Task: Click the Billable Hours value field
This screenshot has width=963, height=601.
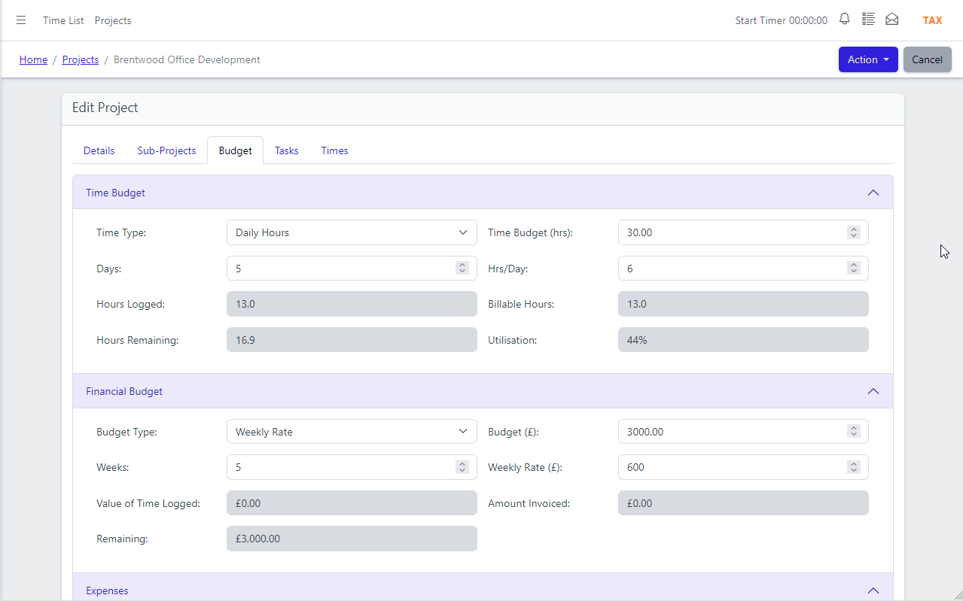Action: click(x=743, y=304)
